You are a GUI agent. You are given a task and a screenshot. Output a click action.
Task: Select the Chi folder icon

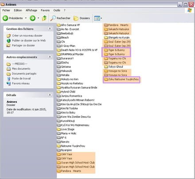click(59, 42)
